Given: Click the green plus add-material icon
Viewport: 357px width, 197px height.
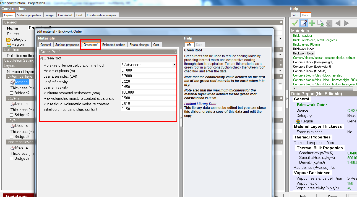Looking at the screenshot, I should coord(312,23).
